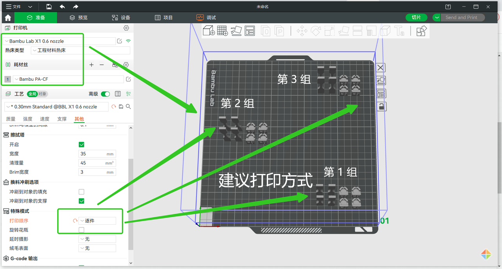This screenshot has height=269, width=502.
Task: Click the 准备 prepare tab button
Action: [x=36, y=18]
